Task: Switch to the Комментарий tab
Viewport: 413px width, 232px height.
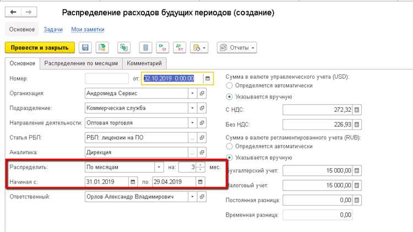Action: [144, 63]
